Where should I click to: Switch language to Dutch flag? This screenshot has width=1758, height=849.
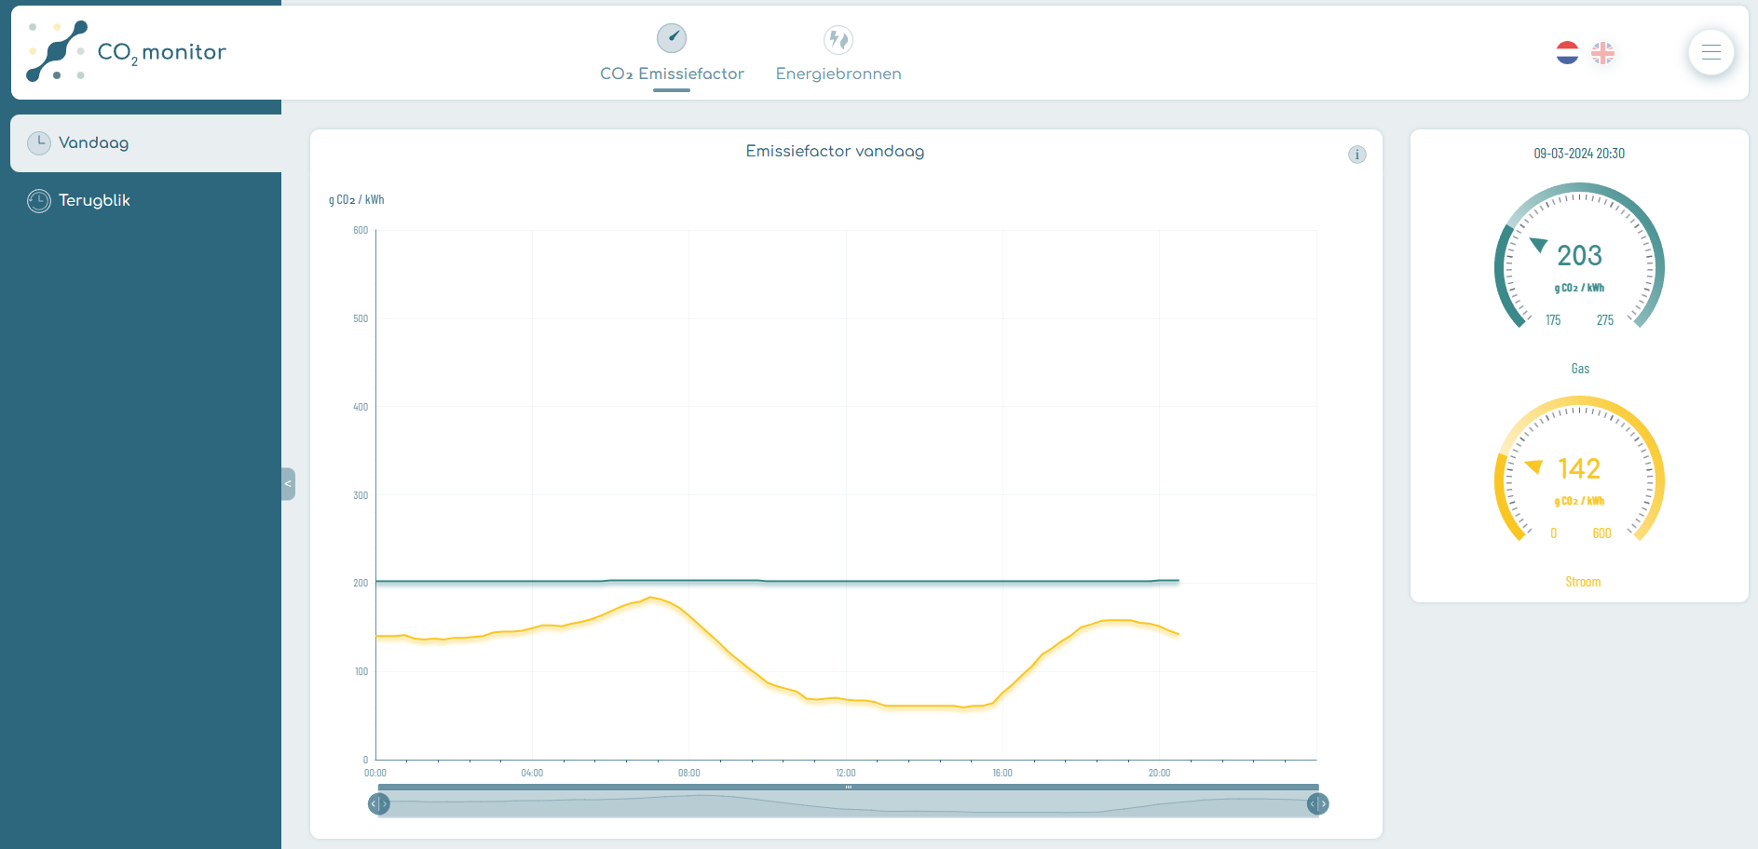[x=1567, y=53]
